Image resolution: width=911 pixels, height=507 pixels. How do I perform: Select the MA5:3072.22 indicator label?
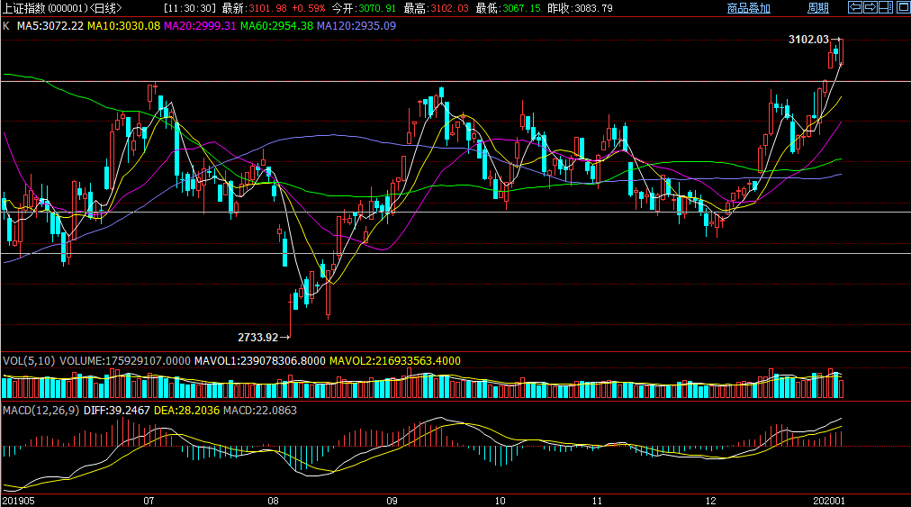[x=50, y=26]
